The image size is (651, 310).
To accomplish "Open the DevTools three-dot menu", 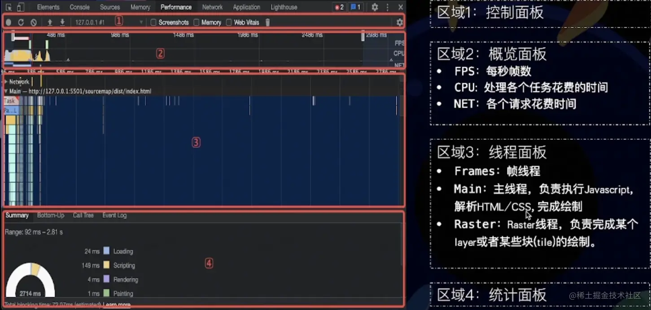I will pyautogui.click(x=387, y=7).
